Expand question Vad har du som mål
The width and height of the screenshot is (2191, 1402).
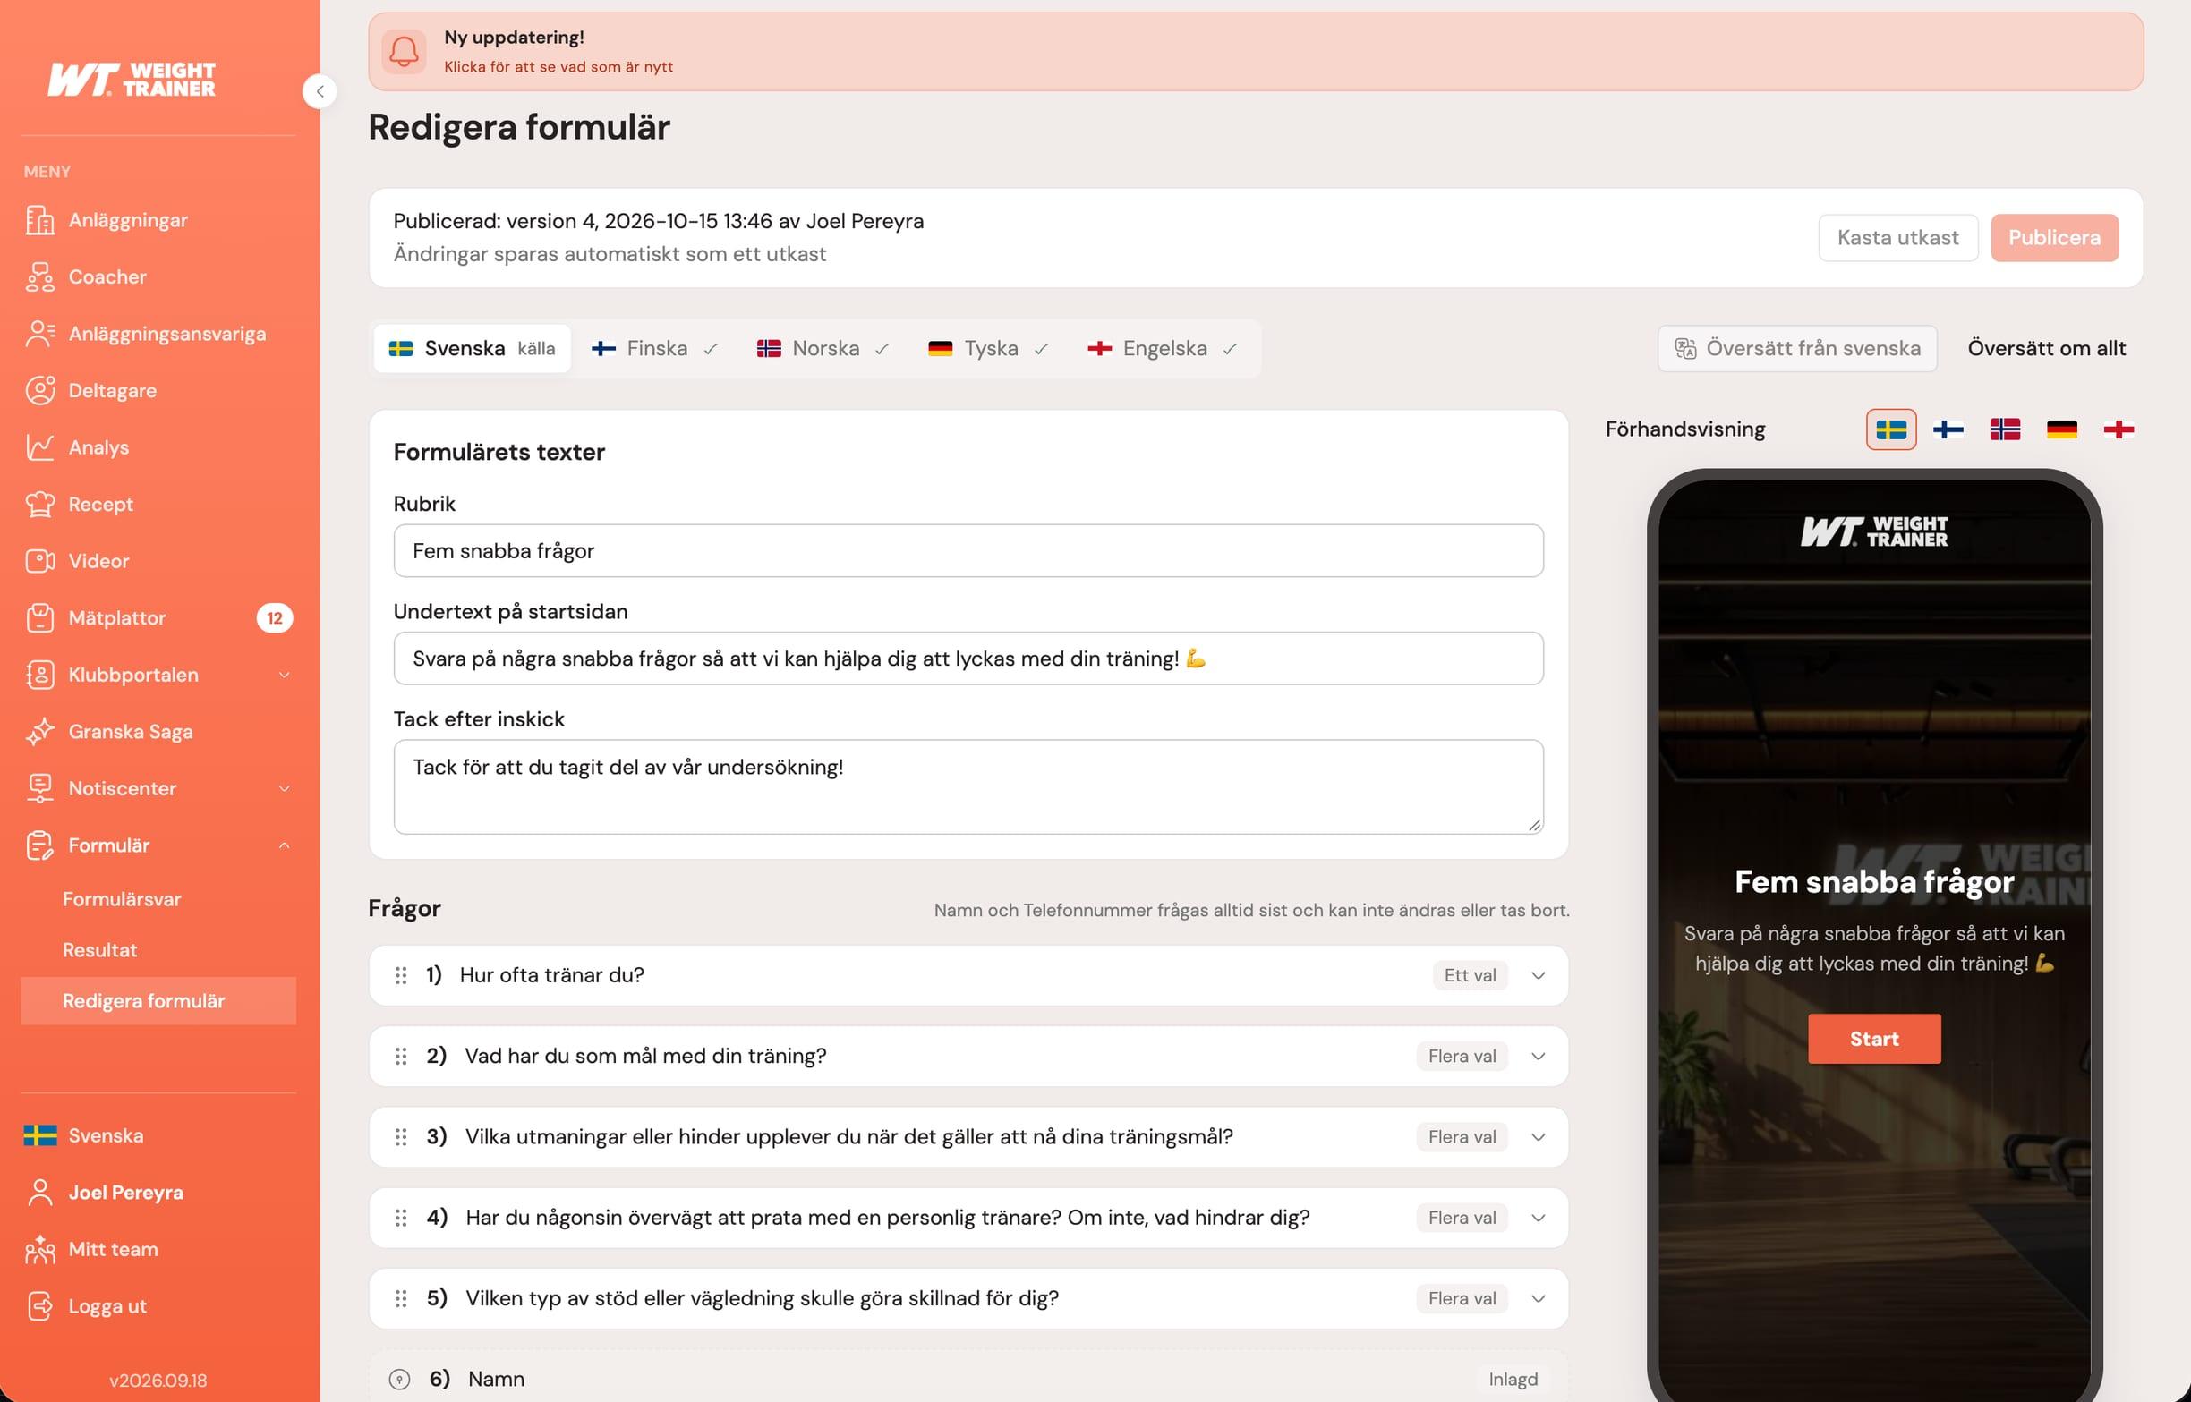point(1538,1057)
